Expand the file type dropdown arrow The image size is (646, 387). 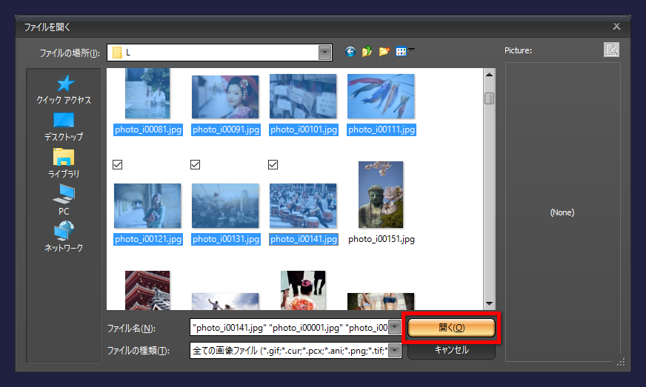[x=395, y=350]
